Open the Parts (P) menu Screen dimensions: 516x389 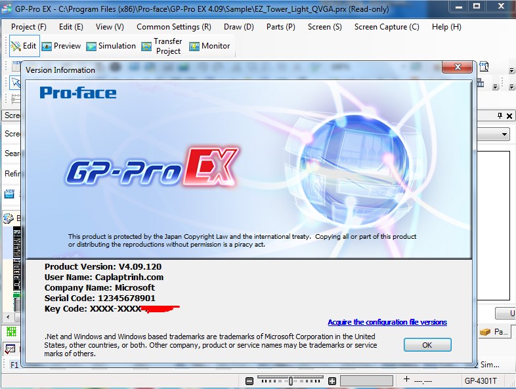pos(281,27)
